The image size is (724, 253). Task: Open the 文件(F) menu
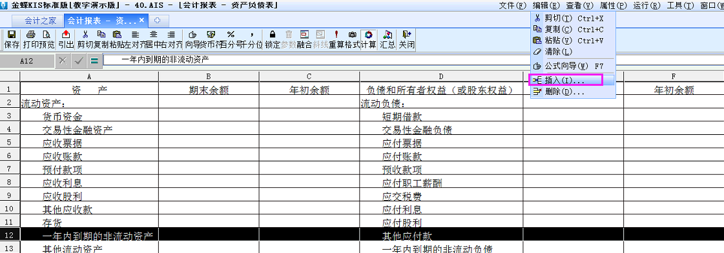pos(513,6)
